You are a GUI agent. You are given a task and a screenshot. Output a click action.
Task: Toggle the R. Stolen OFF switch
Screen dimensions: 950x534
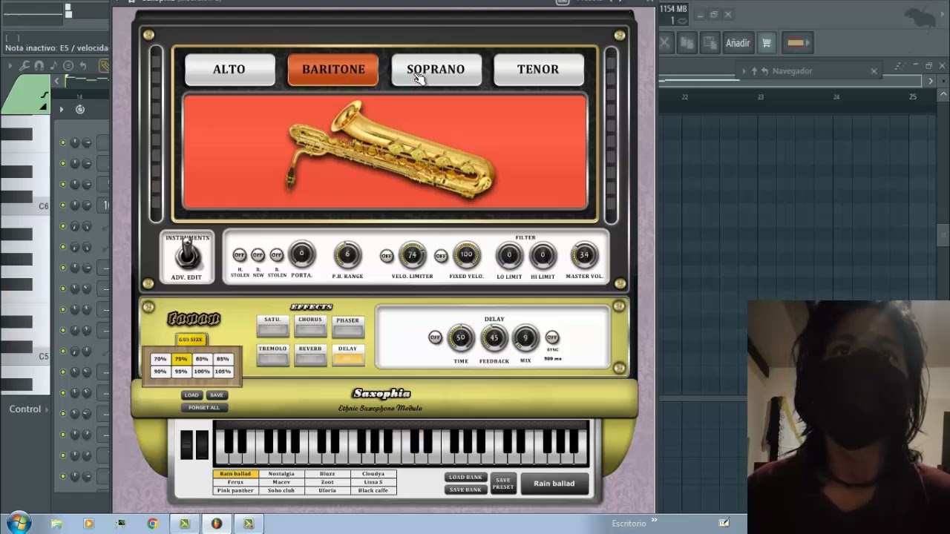[x=276, y=255]
